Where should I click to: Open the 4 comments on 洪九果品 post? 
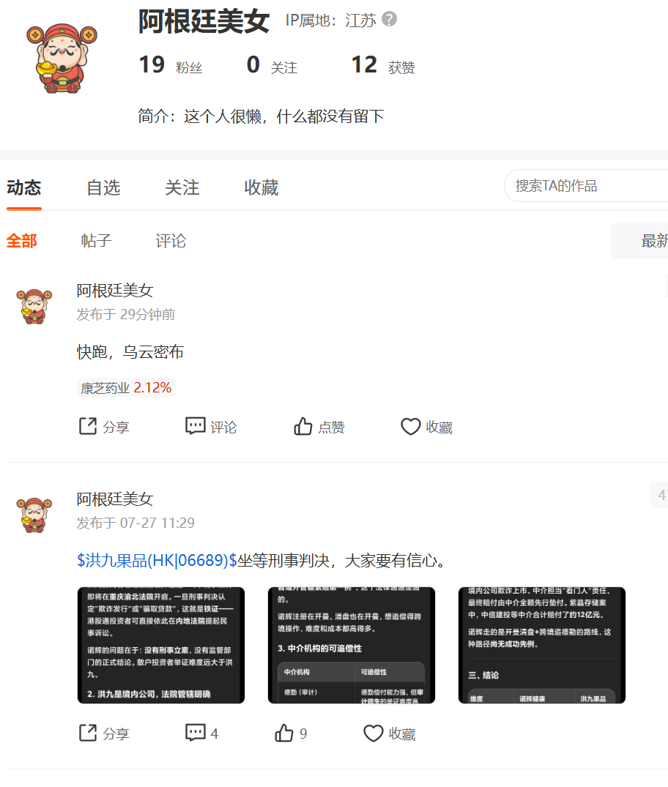point(201,734)
